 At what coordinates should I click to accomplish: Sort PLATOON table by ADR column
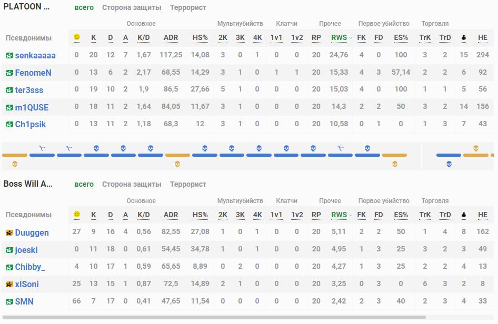(x=171, y=38)
